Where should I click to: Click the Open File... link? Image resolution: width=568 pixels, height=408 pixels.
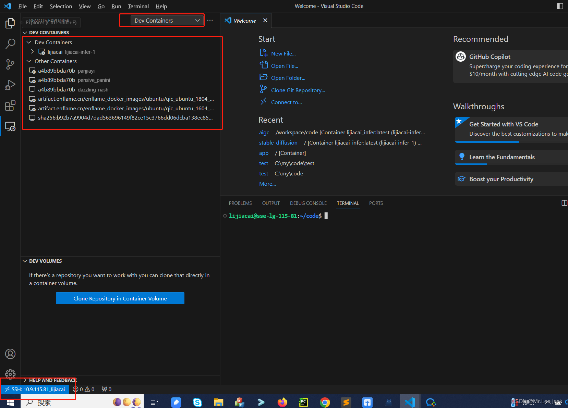point(285,66)
